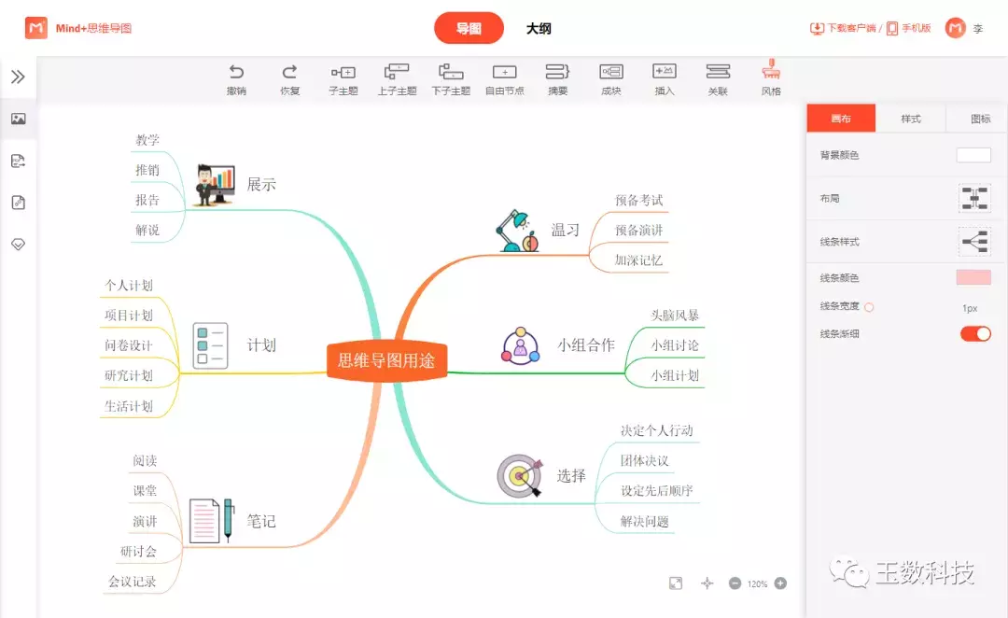Click the 下载客户端 download link
This screenshot has height=618, width=1008.
click(843, 29)
